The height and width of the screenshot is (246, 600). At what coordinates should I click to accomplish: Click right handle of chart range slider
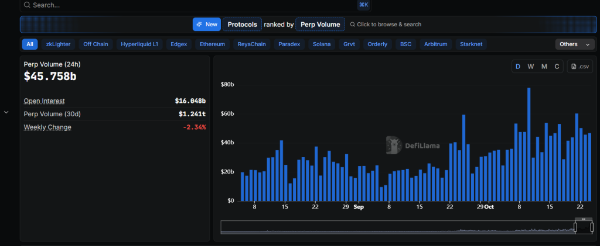pos(592,227)
